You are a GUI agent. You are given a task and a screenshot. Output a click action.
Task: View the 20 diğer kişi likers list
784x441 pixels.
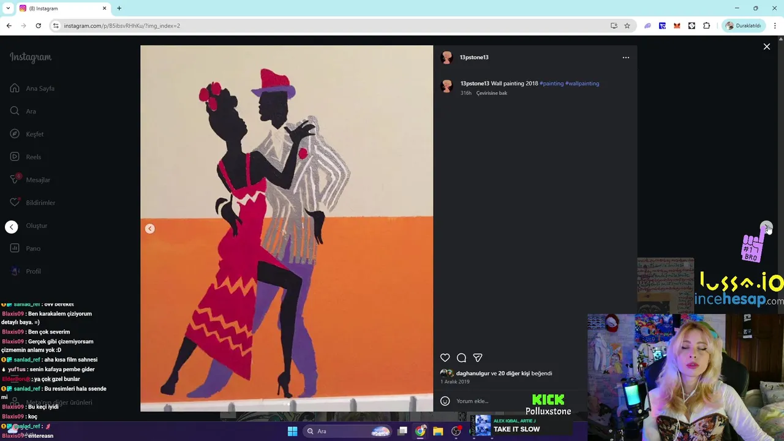coord(513,374)
